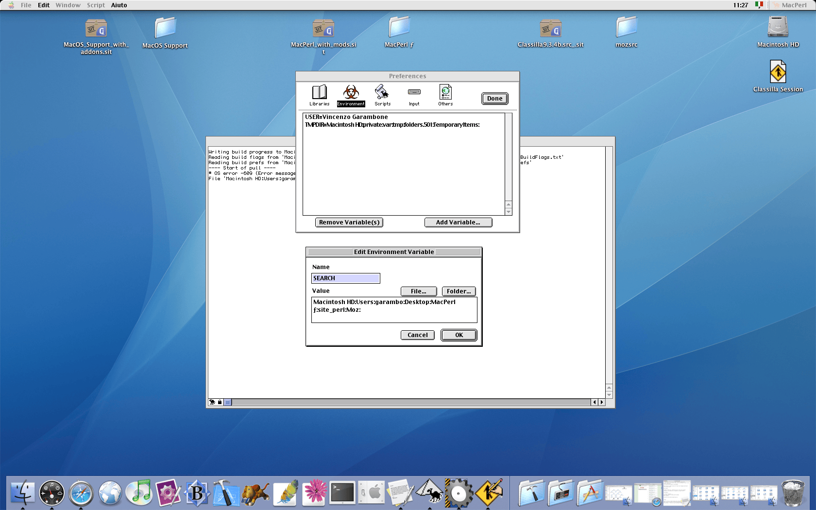Open the Window menu
Image resolution: width=816 pixels, height=510 pixels.
pyautogui.click(x=68, y=5)
